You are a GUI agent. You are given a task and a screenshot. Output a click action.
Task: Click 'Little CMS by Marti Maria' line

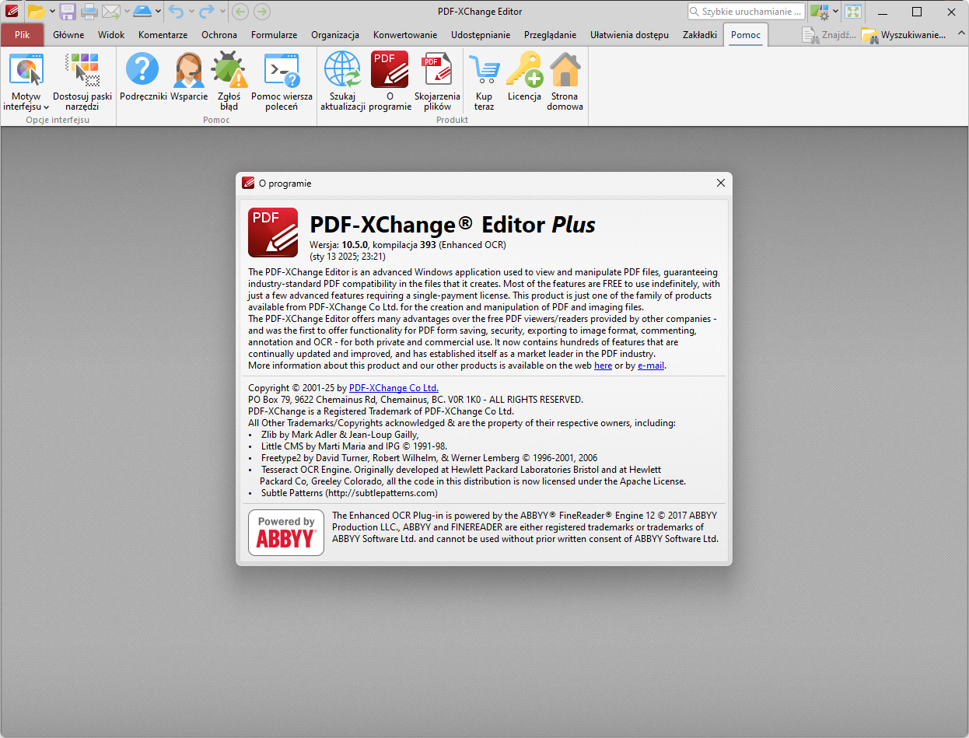354,446
